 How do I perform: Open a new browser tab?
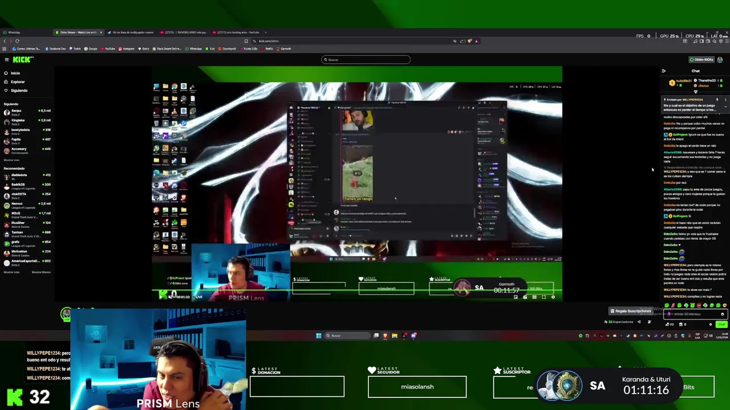(266, 32)
